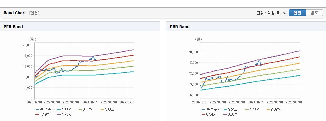The width and height of the screenshot is (326, 121).
Task: Click 2020/12/01 on PER Band x-axis
Action: coord(34,102)
